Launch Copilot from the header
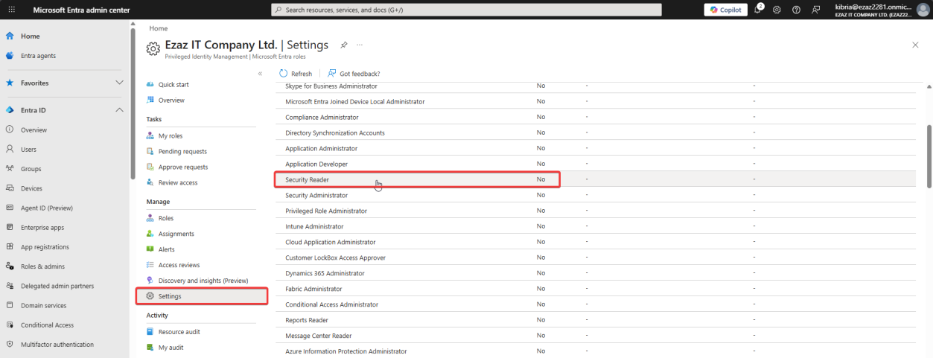The width and height of the screenshot is (933, 358). [x=725, y=10]
